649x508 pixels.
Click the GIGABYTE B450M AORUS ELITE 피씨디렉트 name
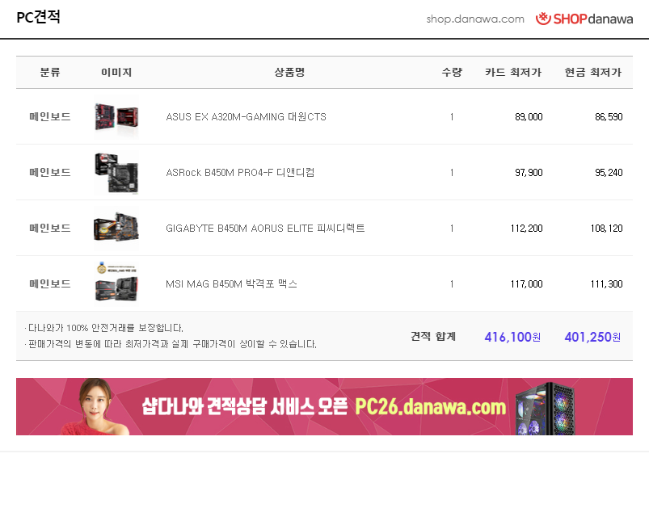pos(265,228)
